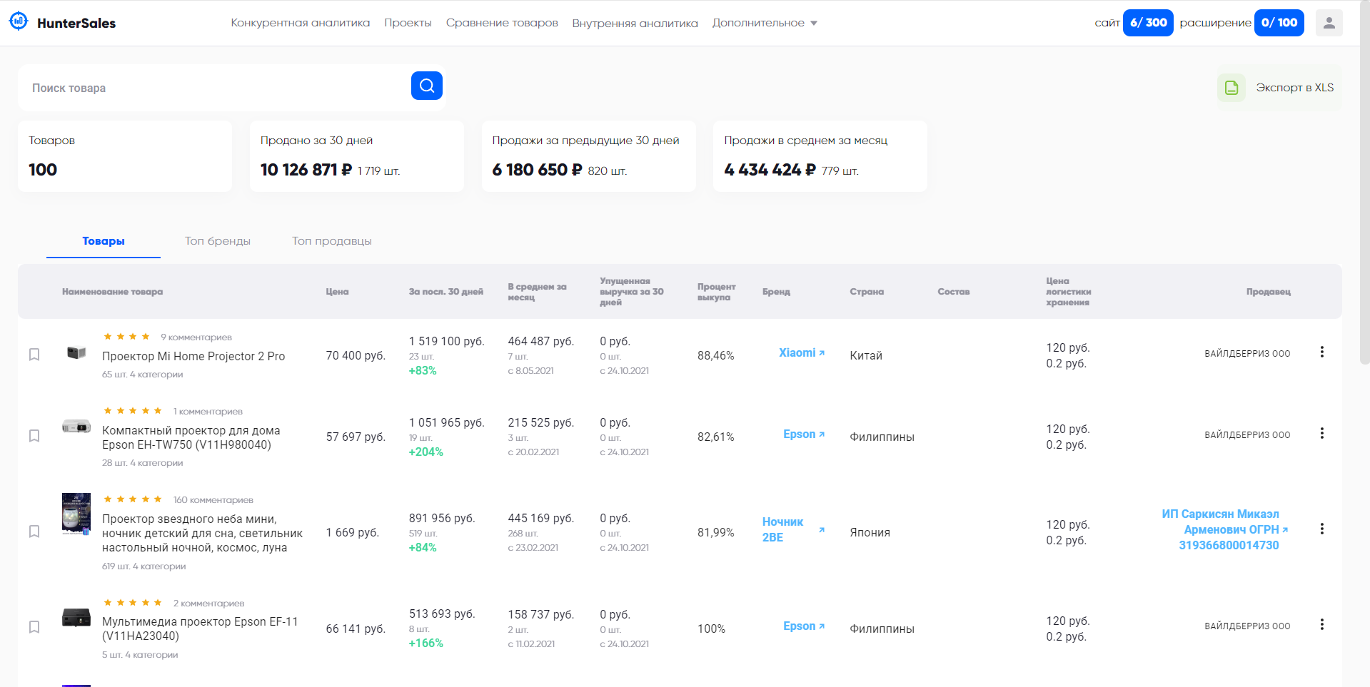Screen dimensions: 1370x687
Task: Expand the Дополнительное dropdown menu
Action: click(x=765, y=23)
